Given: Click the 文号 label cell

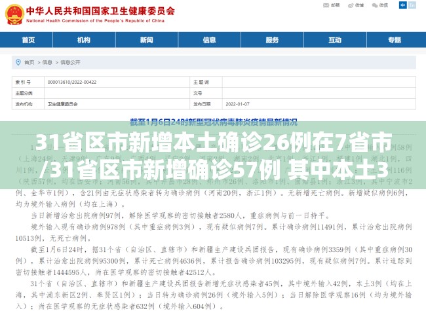Looking at the screenshot, I should tap(206, 93).
